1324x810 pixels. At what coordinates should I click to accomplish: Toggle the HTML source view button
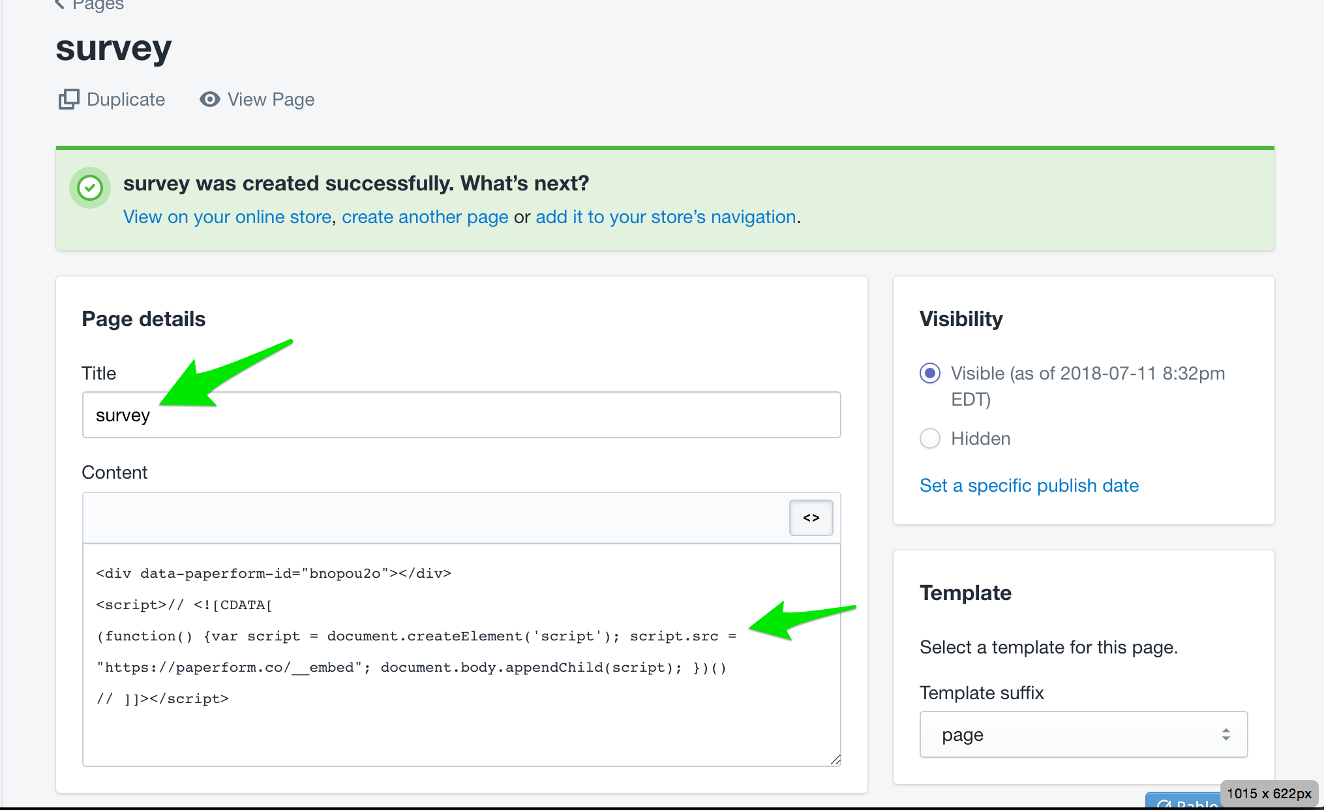pyautogui.click(x=811, y=518)
